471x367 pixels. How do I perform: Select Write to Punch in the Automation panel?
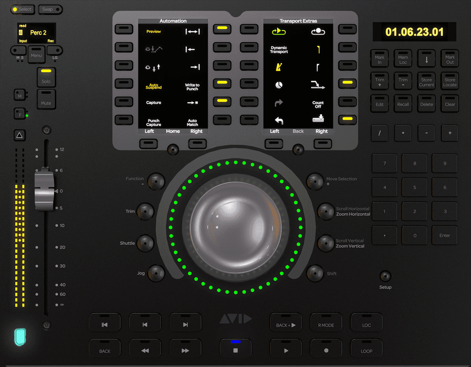point(192,87)
